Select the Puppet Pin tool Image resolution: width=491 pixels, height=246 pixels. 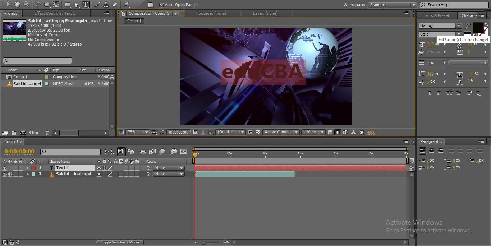(x=127, y=4)
